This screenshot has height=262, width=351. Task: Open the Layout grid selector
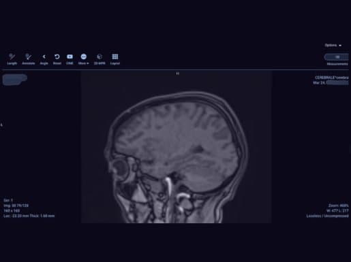[115, 59]
